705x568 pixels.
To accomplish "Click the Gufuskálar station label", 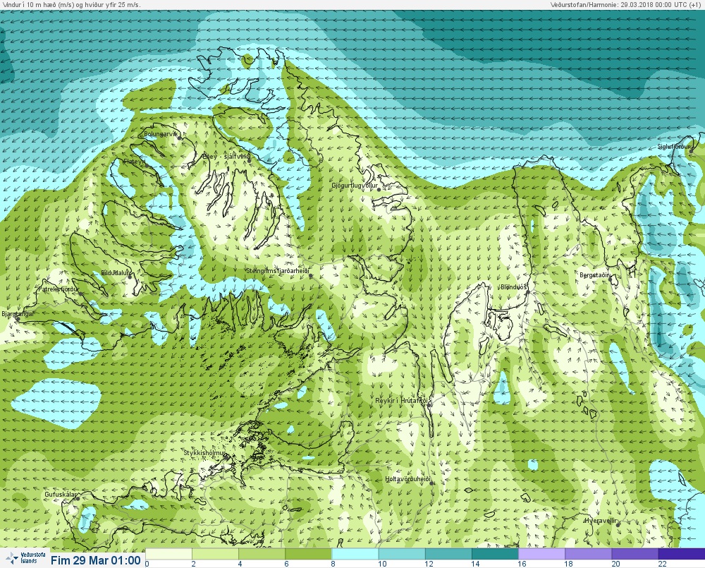I will (x=61, y=494).
